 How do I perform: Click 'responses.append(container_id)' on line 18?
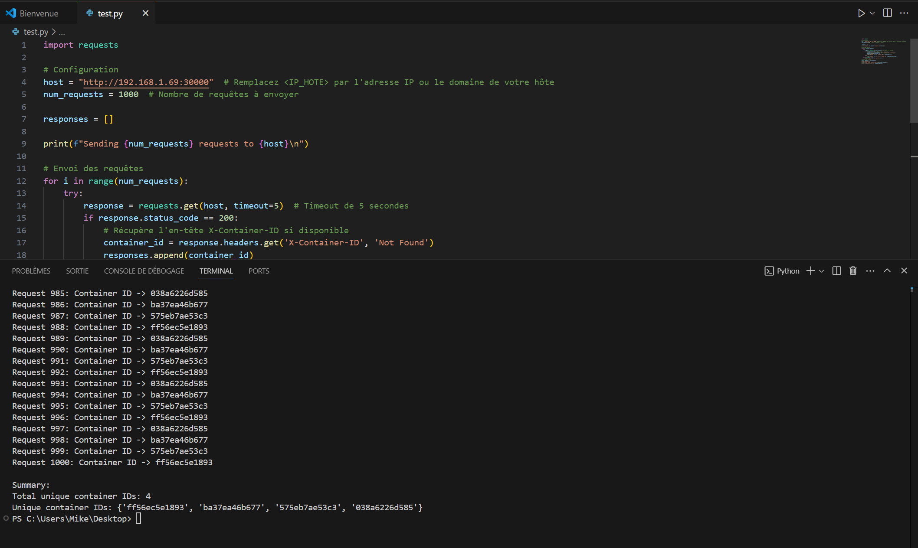pyautogui.click(x=178, y=255)
